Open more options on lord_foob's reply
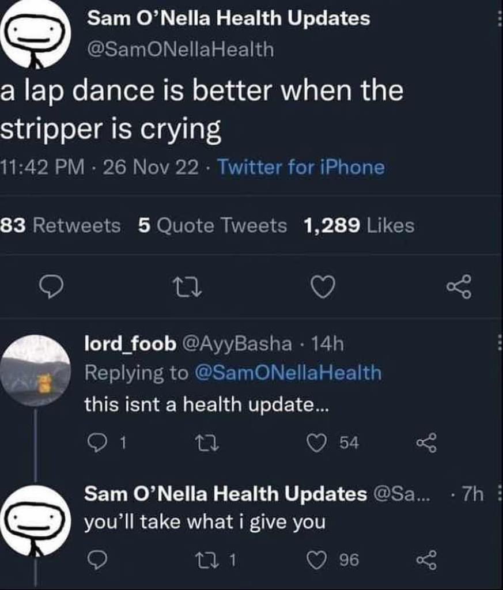Image resolution: width=503 pixels, height=590 pixels. pos(500,342)
